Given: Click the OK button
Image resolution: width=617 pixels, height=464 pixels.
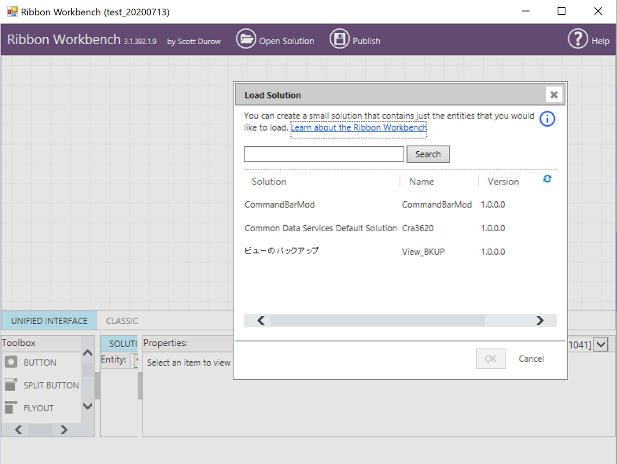Looking at the screenshot, I should (x=490, y=358).
